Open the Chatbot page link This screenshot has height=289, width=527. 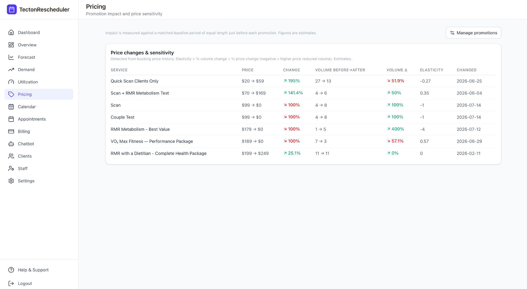(39, 143)
